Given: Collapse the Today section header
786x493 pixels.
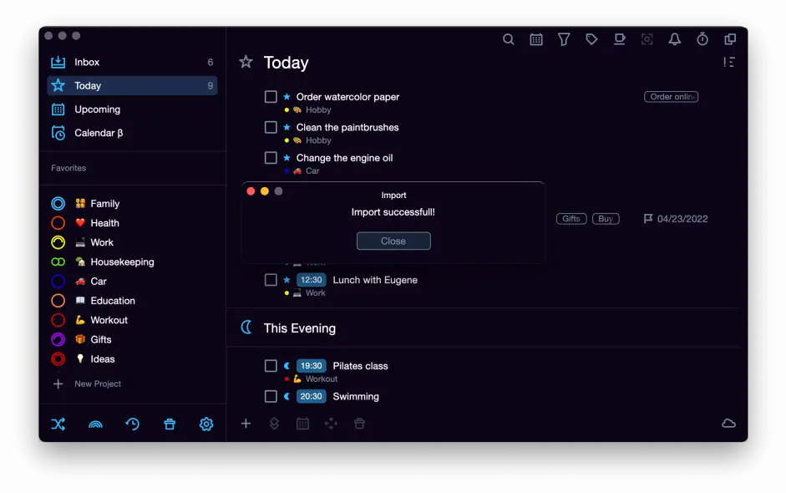Looking at the screenshot, I should click(286, 63).
